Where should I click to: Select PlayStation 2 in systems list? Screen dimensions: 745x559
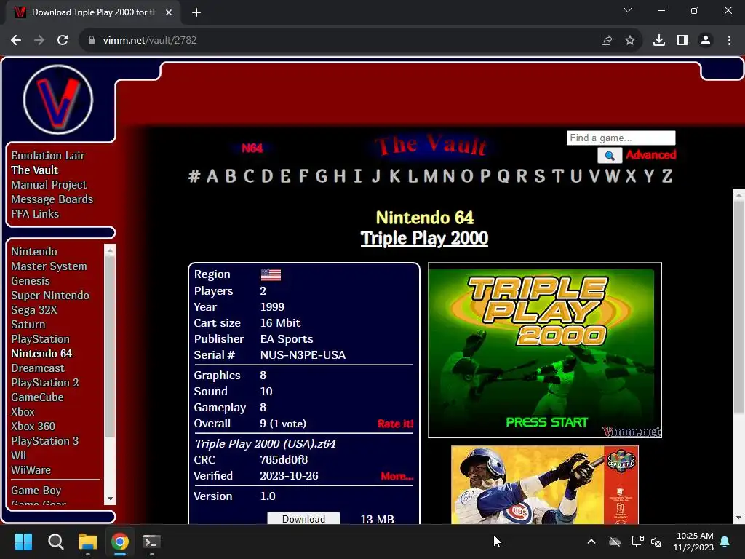(x=45, y=383)
